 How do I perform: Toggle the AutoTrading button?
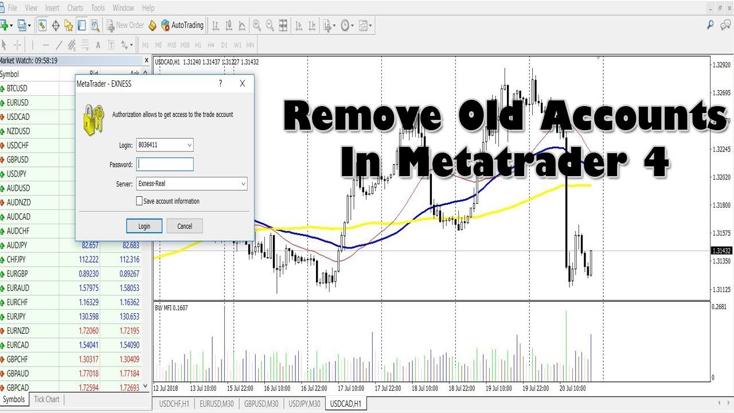click(182, 25)
